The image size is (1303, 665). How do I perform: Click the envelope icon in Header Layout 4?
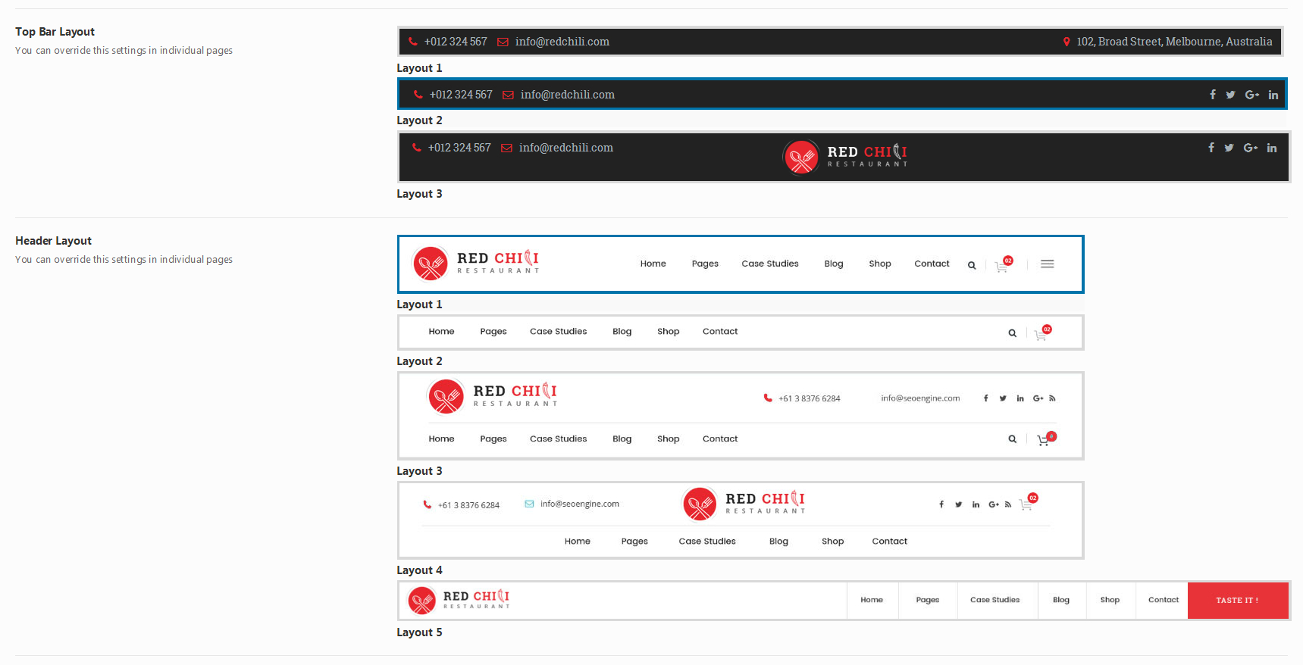click(529, 504)
